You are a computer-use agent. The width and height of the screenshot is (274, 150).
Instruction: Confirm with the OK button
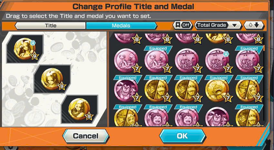182,136
